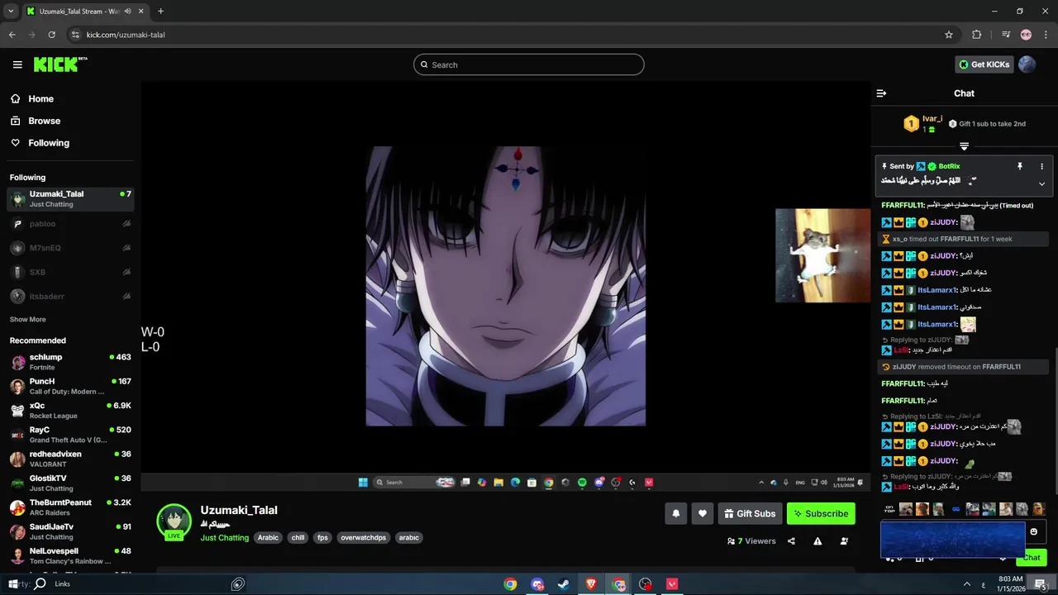Open Valorant icon in Windows taskbar

click(x=672, y=584)
